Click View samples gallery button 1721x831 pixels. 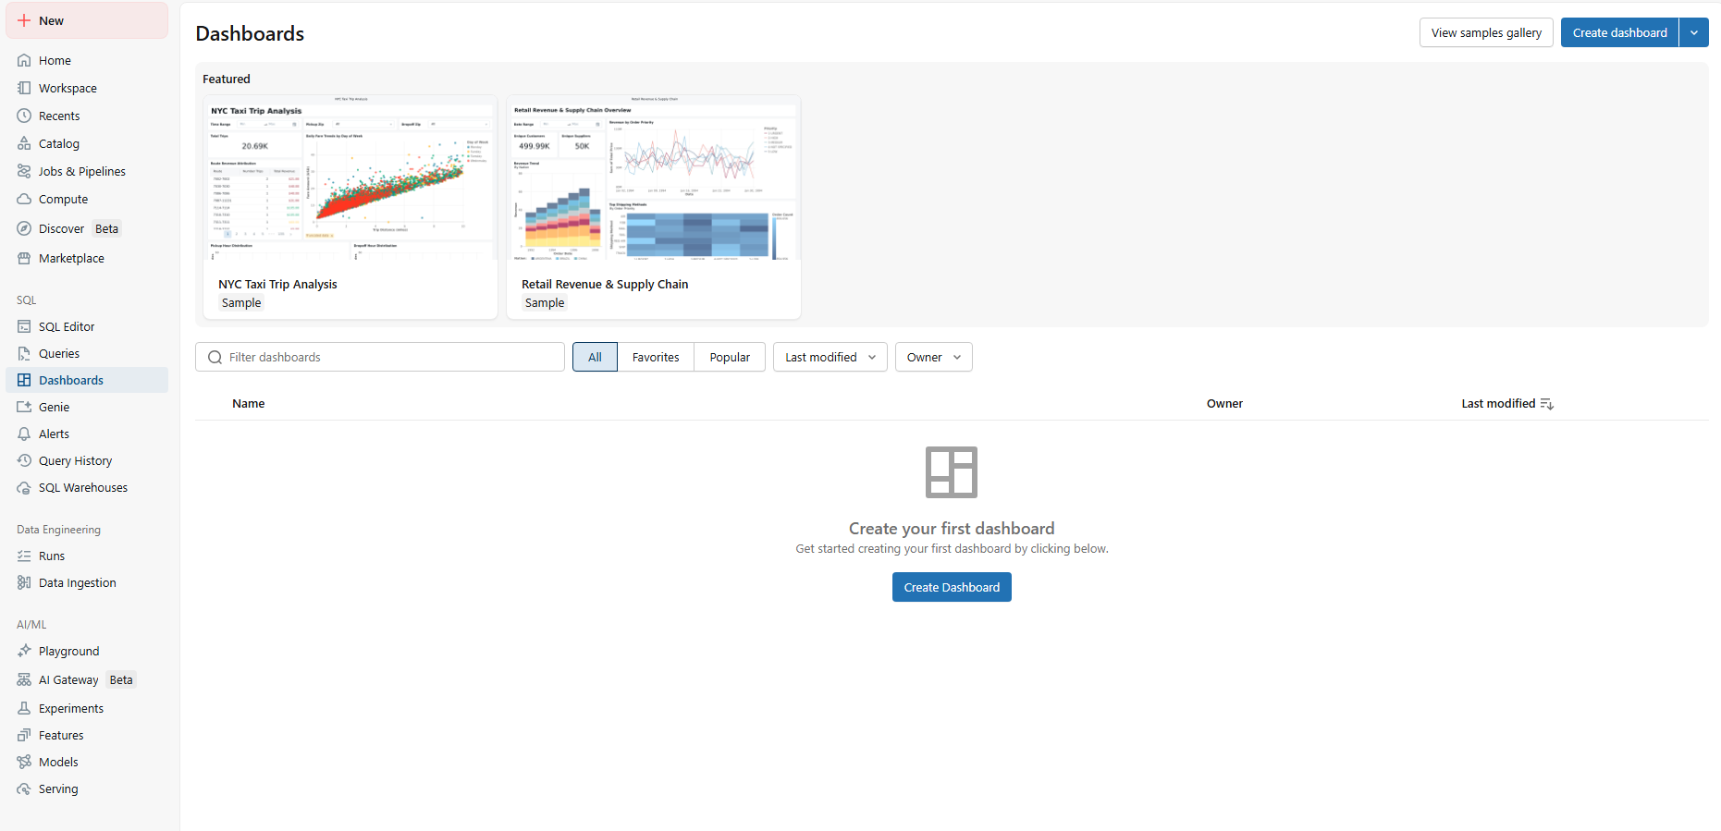point(1486,32)
